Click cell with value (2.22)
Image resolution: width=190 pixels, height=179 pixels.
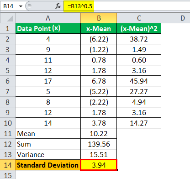point(99,102)
